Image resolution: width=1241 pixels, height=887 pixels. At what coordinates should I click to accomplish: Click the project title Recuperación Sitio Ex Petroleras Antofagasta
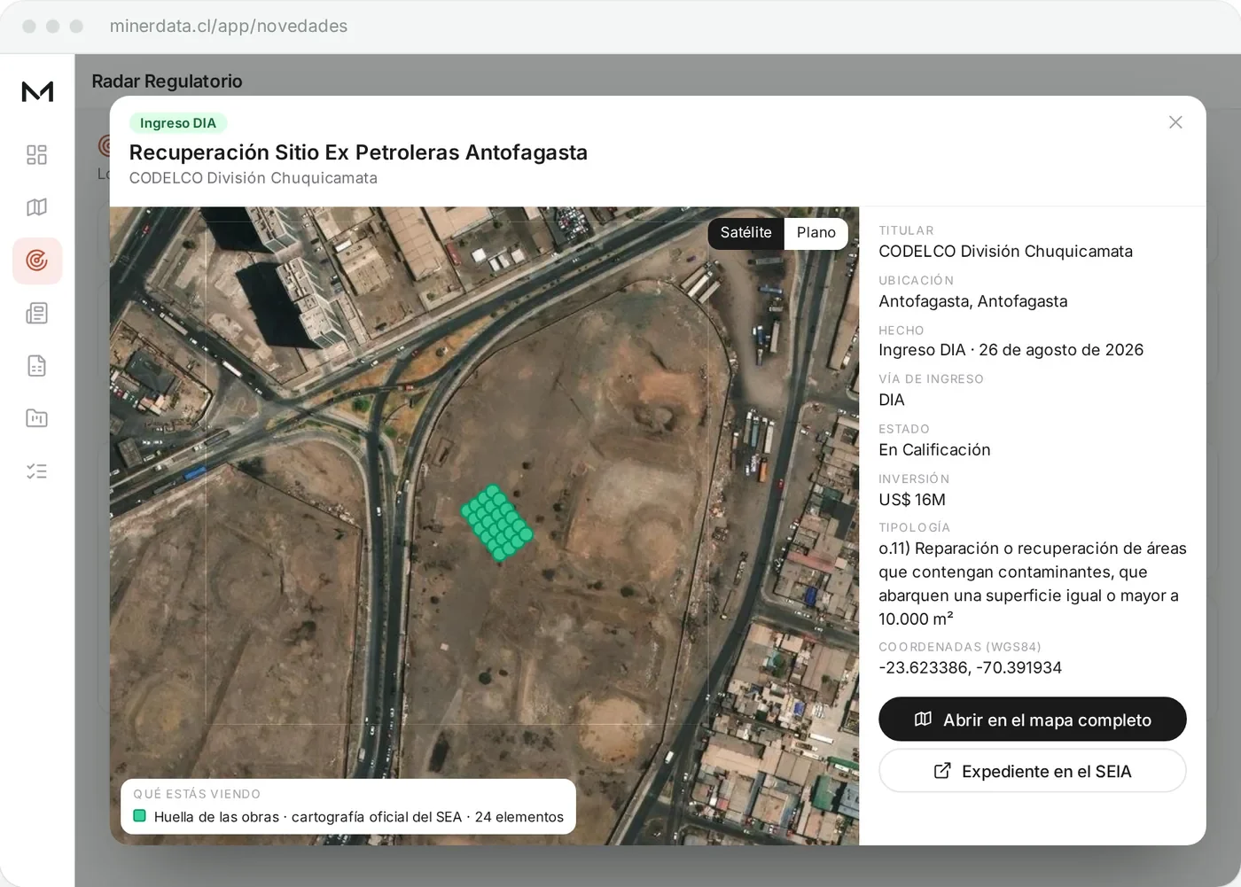tap(358, 152)
